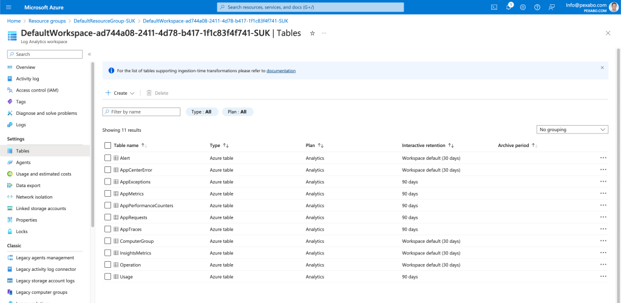The image size is (621, 303).
Task: Check the Alert table checkbox
Action: 107,158
